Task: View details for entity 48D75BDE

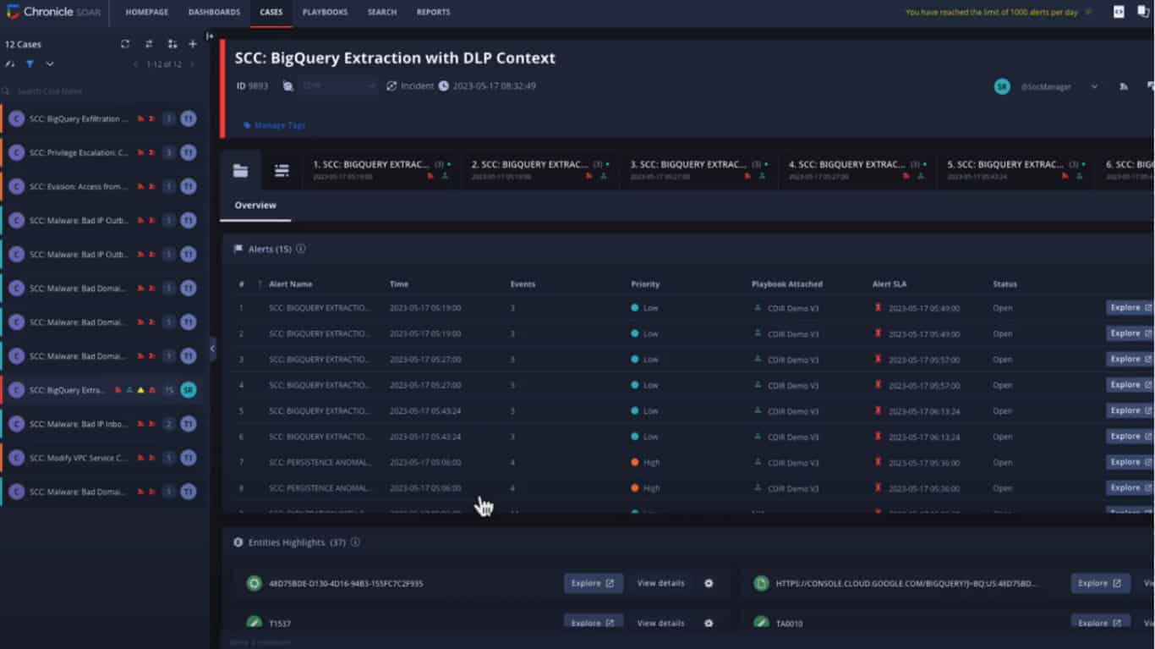Action: [x=660, y=583]
